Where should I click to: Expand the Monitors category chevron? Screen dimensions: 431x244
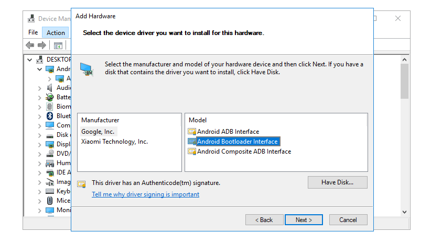pyautogui.click(x=39, y=211)
